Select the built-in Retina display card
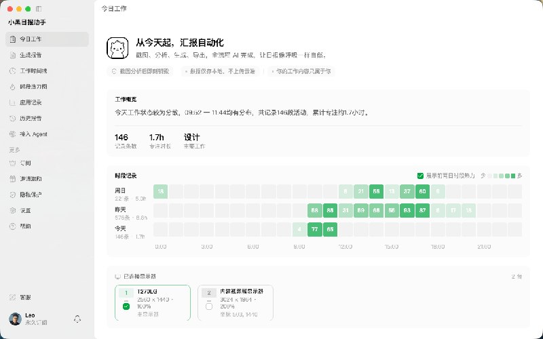Viewport: 543px width, 339px height. (x=236, y=303)
